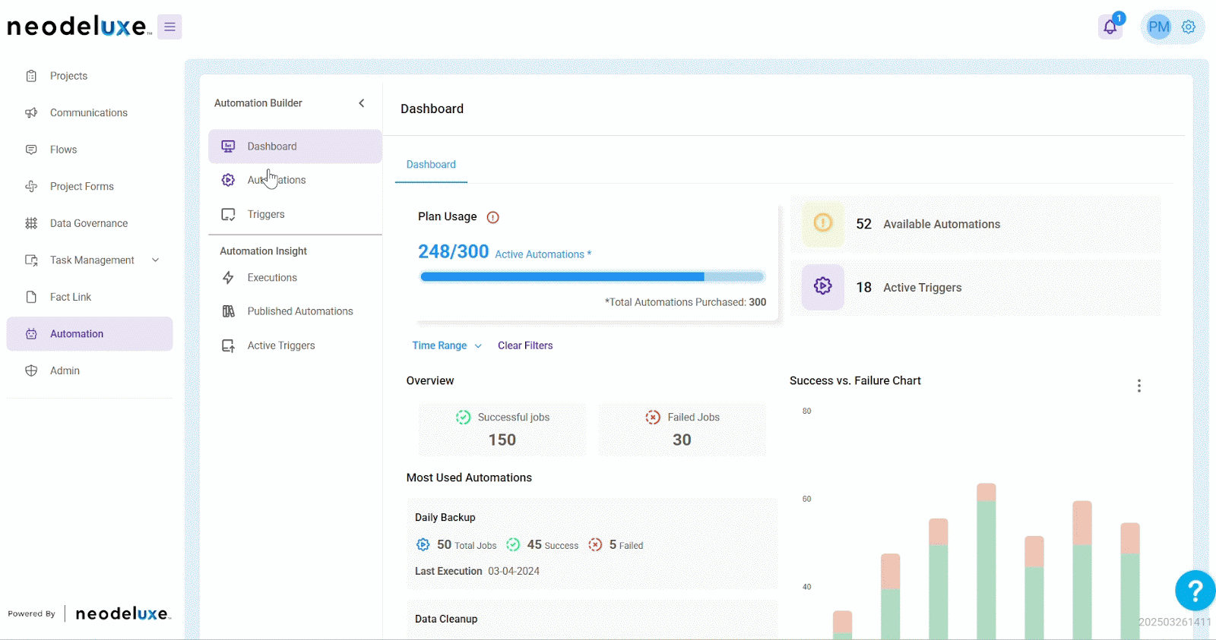Open the Daily Backup automation card

[592, 544]
